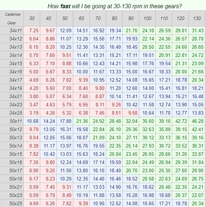This screenshot has height=207, width=206.
Task: Select the 60 cadence column header
Action: [81, 18]
